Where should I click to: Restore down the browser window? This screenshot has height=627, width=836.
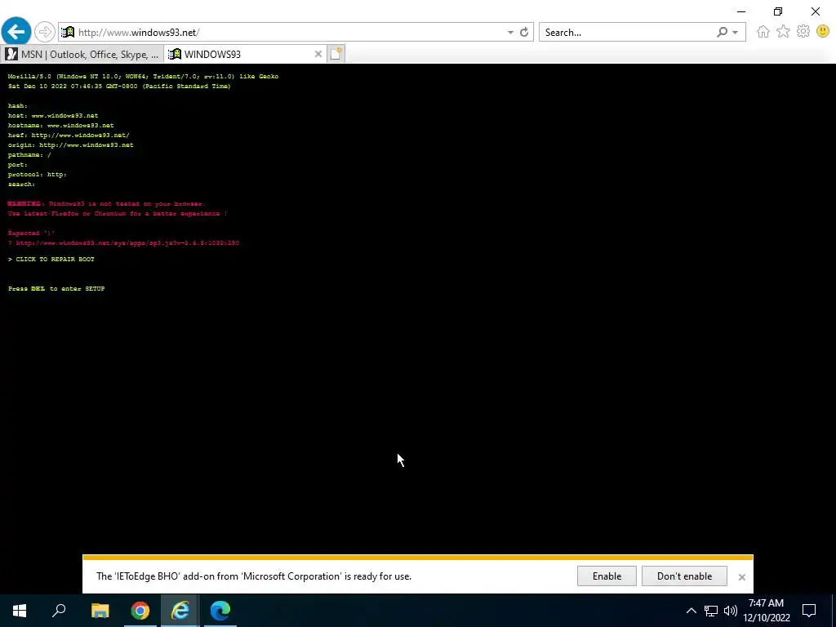click(x=778, y=11)
